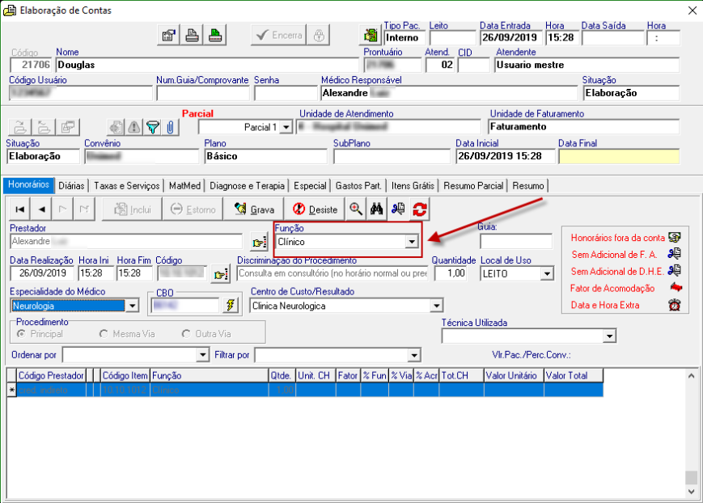
Task: Click the Valor Total column header
Action: pyautogui.click(x=573, y=376)
